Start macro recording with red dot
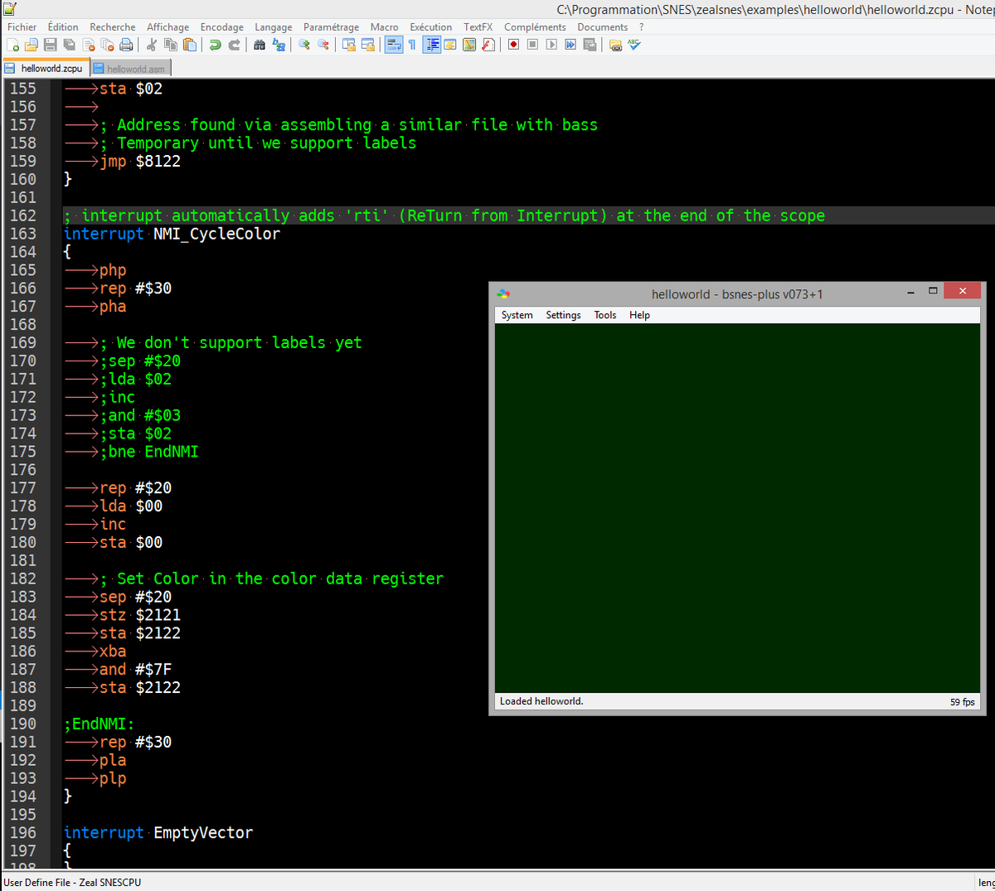Screen dimensions: 995x891 coord(513,45)
